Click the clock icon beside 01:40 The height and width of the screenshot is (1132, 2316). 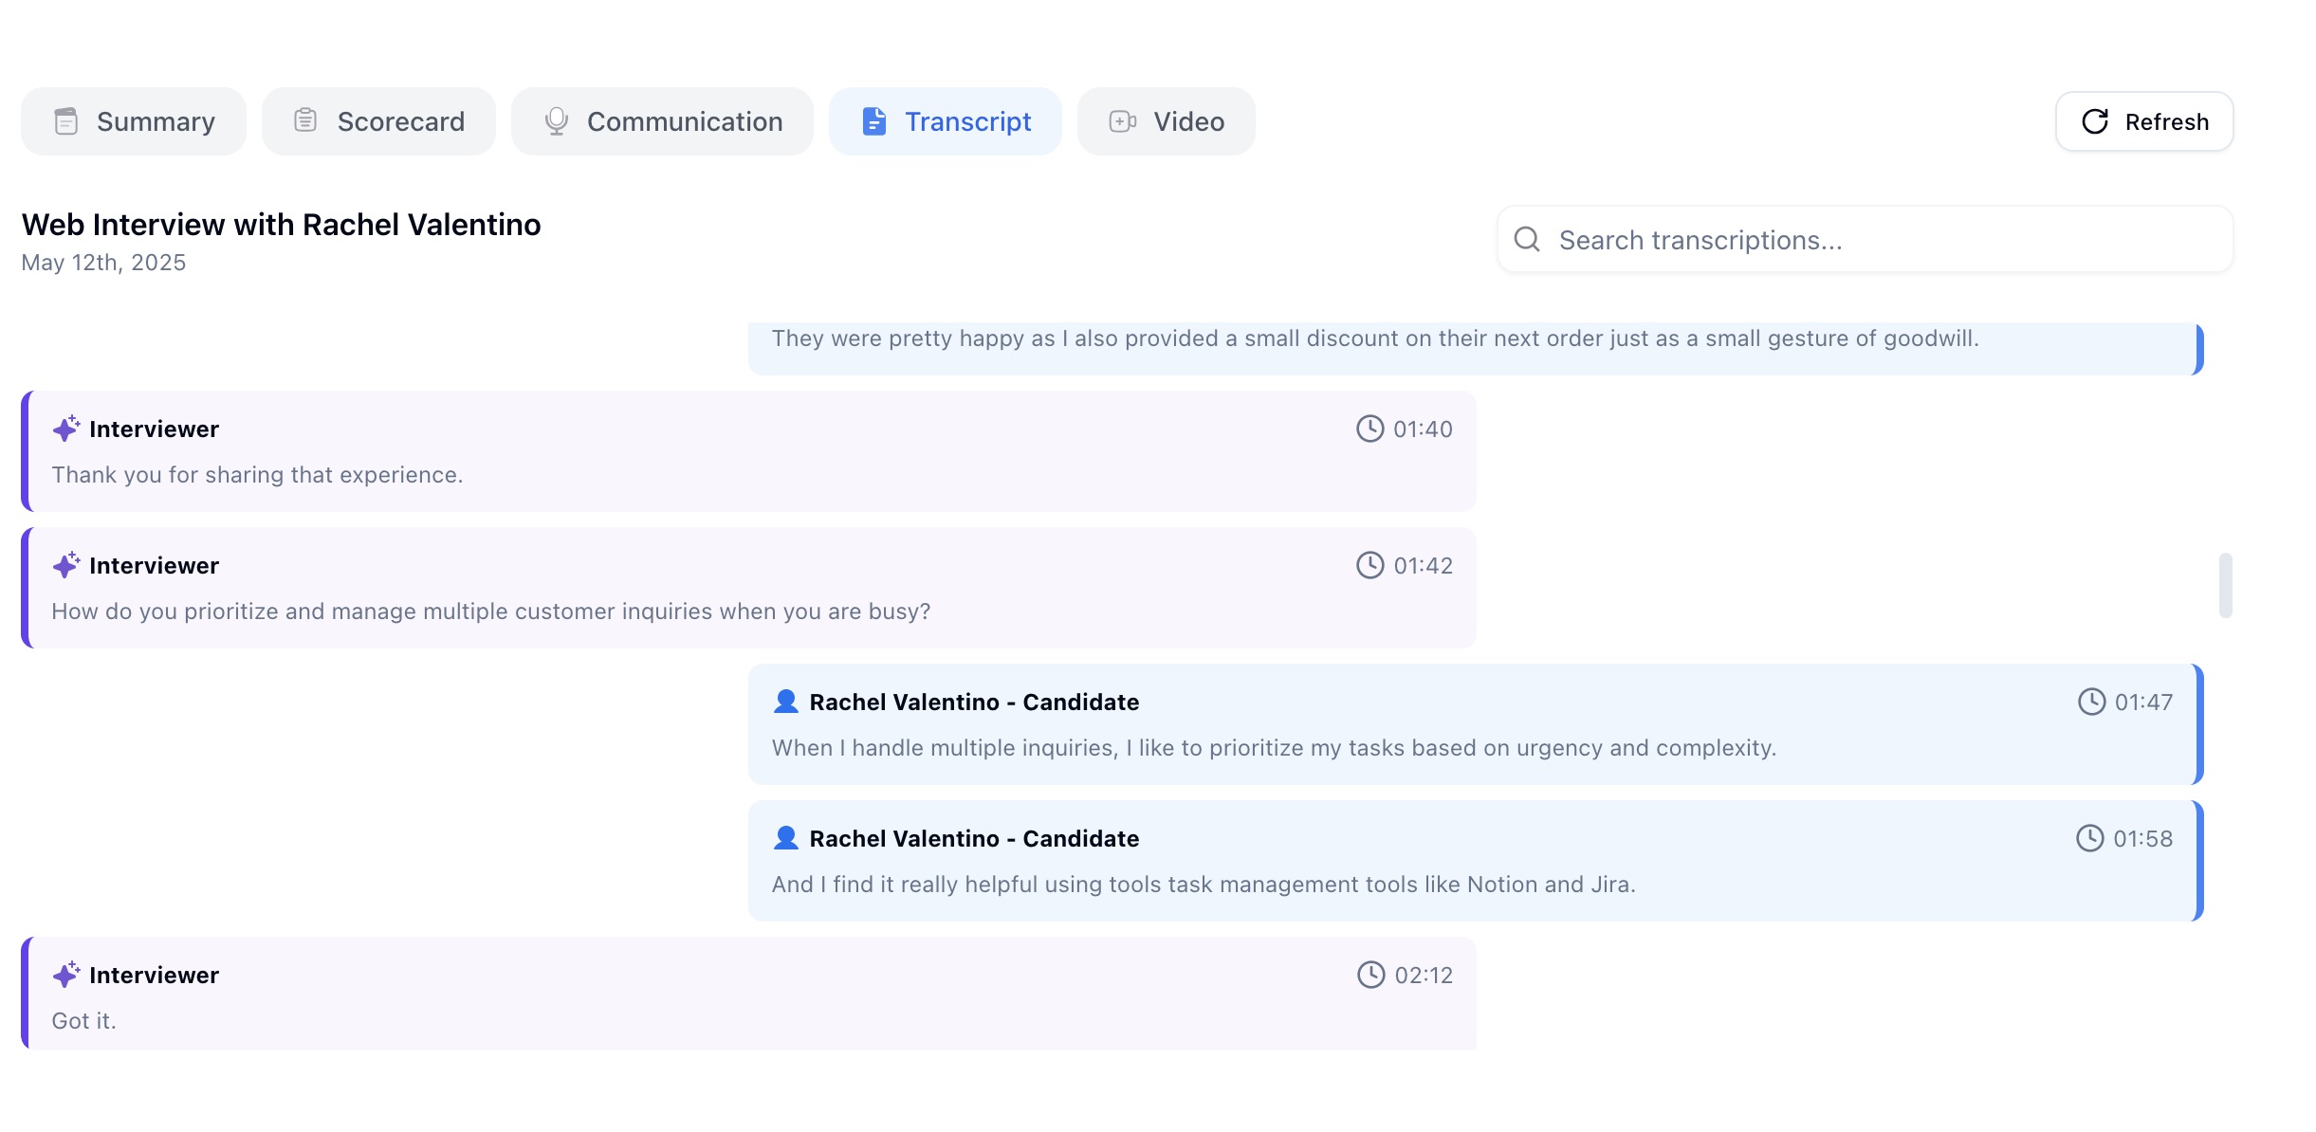(1369, 429)
